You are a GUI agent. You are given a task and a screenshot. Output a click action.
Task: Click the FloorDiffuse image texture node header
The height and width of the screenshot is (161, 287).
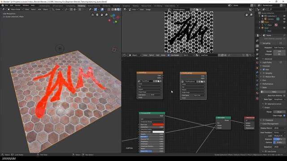150,73
